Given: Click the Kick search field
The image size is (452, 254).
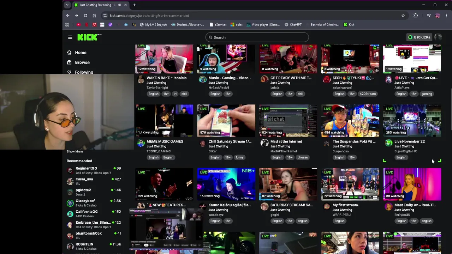Looking at the screenshot, I should click(257, 37).
